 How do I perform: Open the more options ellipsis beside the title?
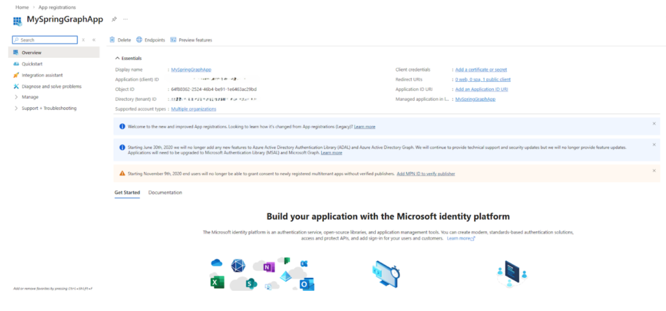point(126,19)
